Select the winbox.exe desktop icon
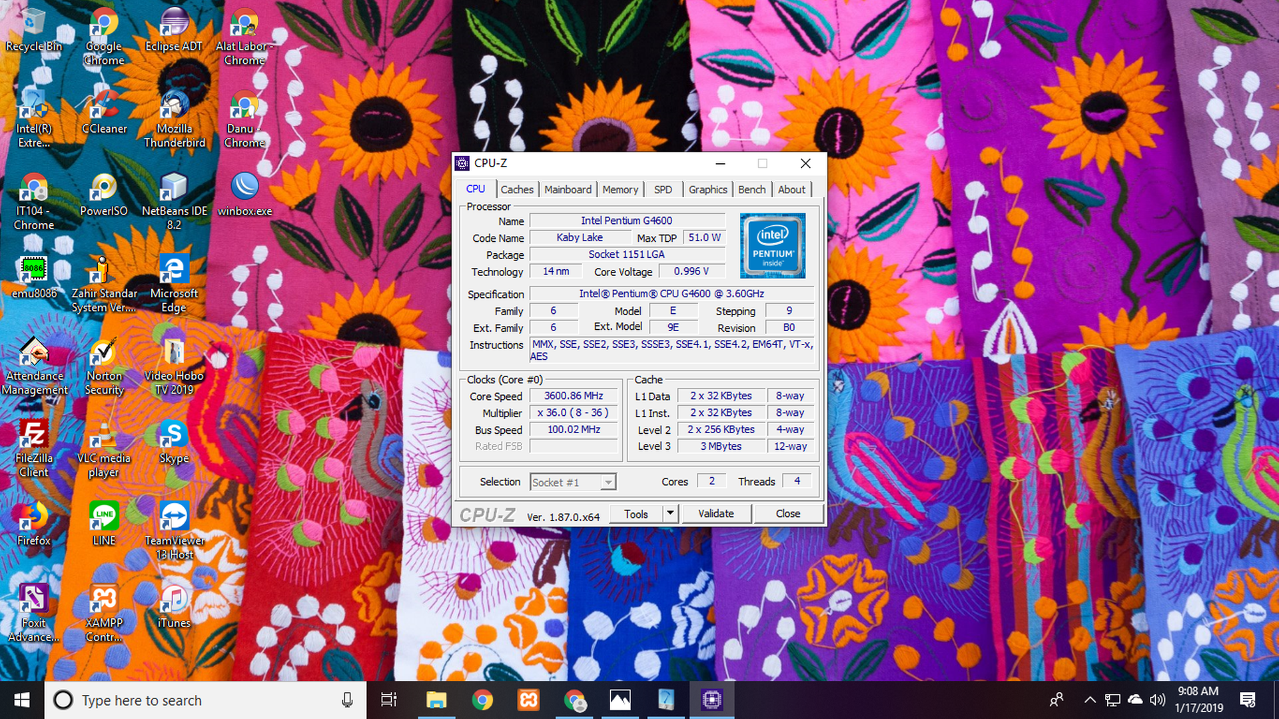This screenshot has height=719, width=1279. coord(244,195)
